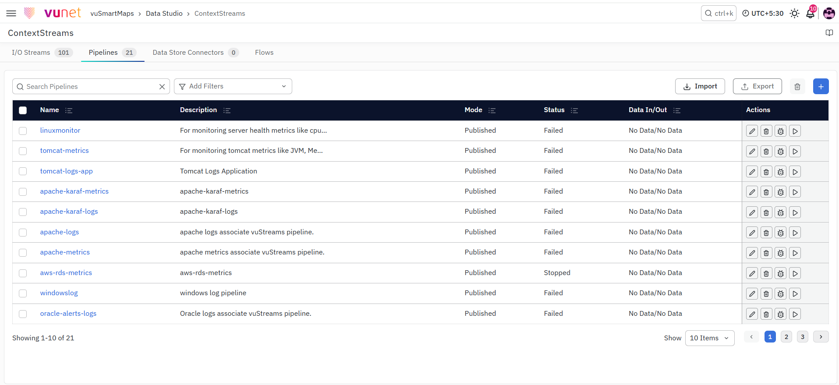The image size is (839, 385).
Task: Open the notifications bell icon
Action: pyautogui.click(x=810, y=14)
